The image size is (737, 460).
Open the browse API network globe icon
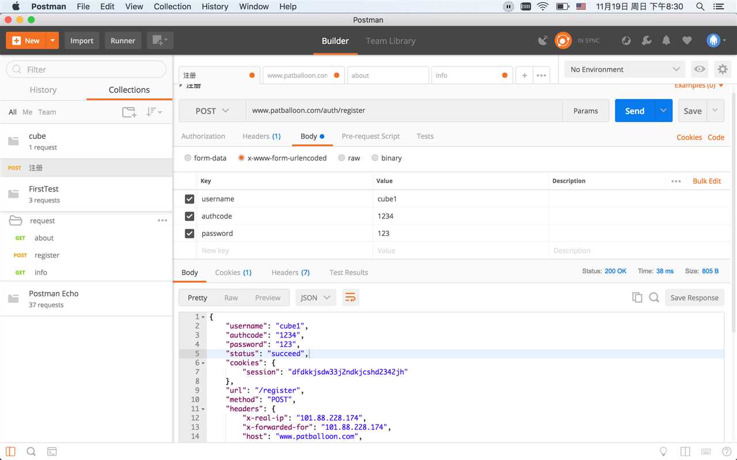pos(626,41)
